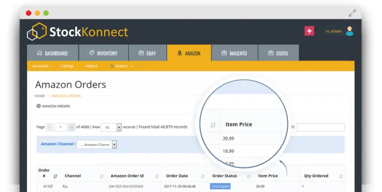The image size is (382, 192).
Task: Sort by Qty Ordered column icon
Action: [x=341, y=176]
